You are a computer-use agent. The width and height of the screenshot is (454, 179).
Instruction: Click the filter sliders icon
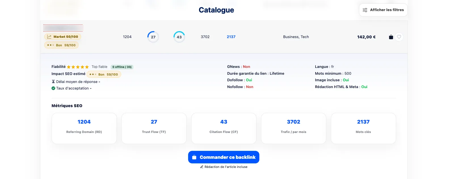(365, 10)
